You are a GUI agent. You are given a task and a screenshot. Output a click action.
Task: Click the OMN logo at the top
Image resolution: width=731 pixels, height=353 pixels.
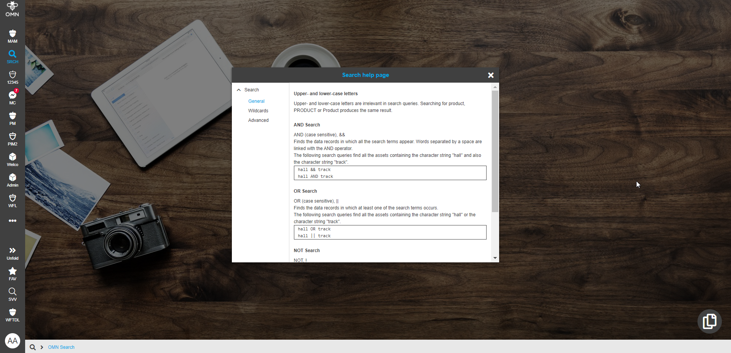coord(12,9)
